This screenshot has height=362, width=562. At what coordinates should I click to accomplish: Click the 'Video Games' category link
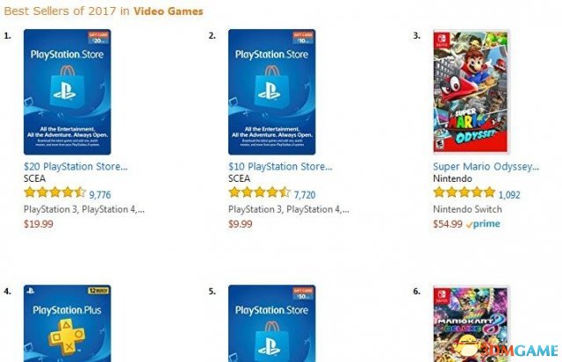click(x=168, y=11)
